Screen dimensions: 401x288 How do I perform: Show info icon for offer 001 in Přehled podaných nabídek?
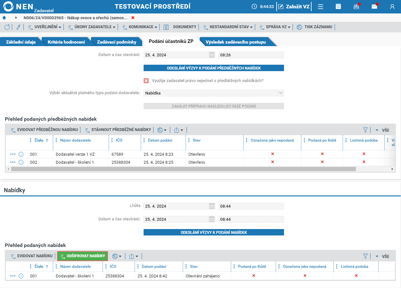click(x=21, y=276)
